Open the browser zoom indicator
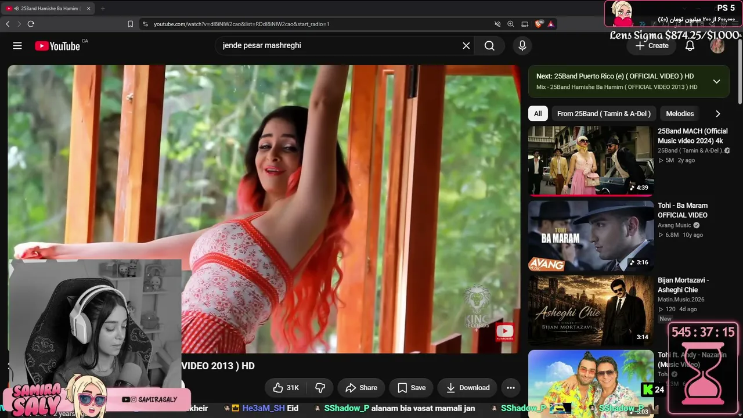The image size is (743, 418). [511, 24]
